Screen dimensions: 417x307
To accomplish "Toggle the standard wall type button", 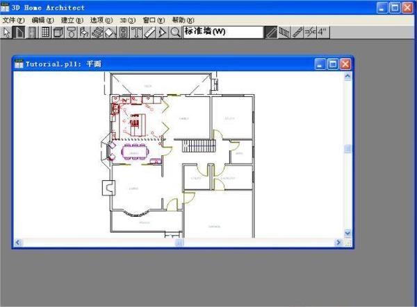I will click(x=271, y=32).
